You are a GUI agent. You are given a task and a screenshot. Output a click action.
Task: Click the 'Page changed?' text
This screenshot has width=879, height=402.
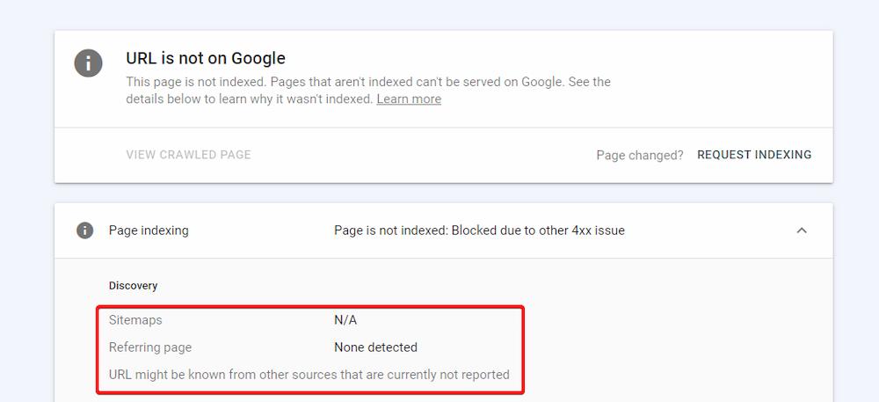coord(640,156)
